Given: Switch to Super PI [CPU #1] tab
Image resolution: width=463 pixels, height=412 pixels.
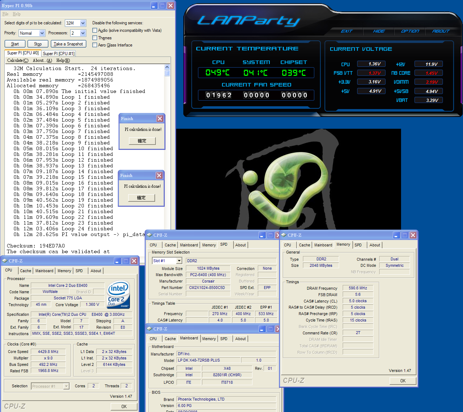Looking at the screenshot, I should pyautogui.click(x=59, y=54).
